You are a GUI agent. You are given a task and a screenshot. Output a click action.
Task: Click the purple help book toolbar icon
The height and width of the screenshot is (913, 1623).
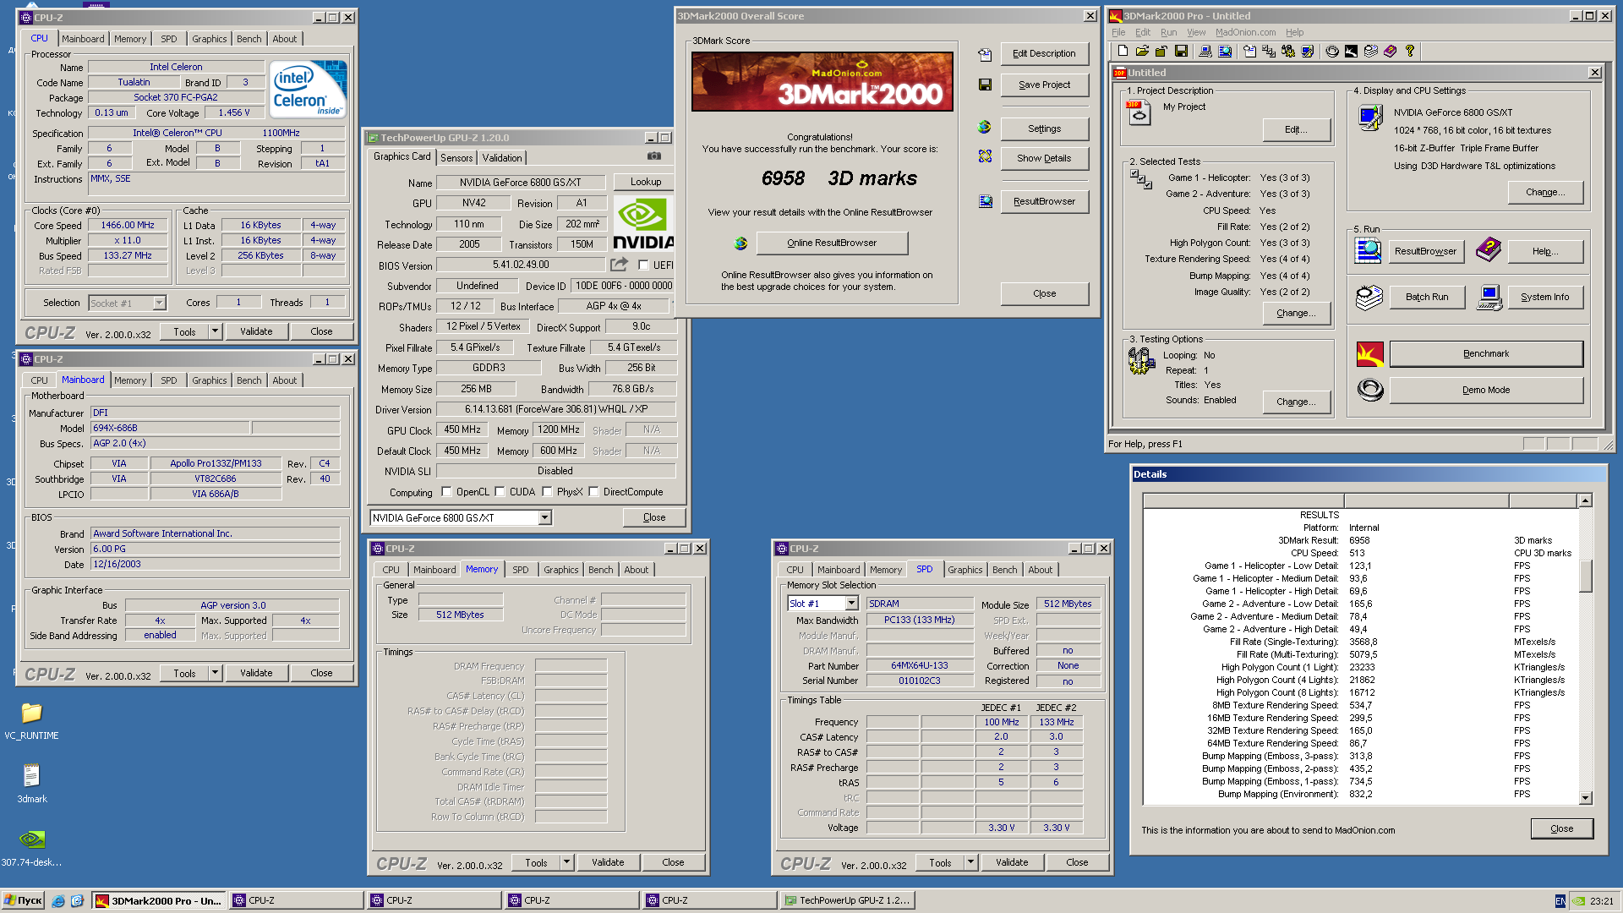pos(1391,52)
